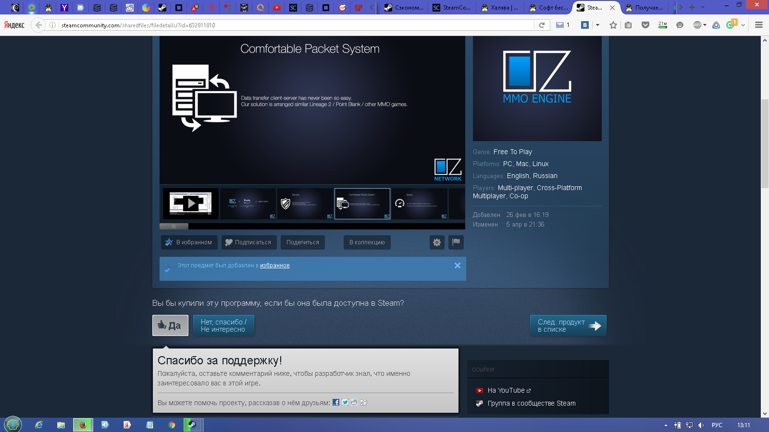Add item via В коллекцию button
769x432 pixels.
(367, 242)
